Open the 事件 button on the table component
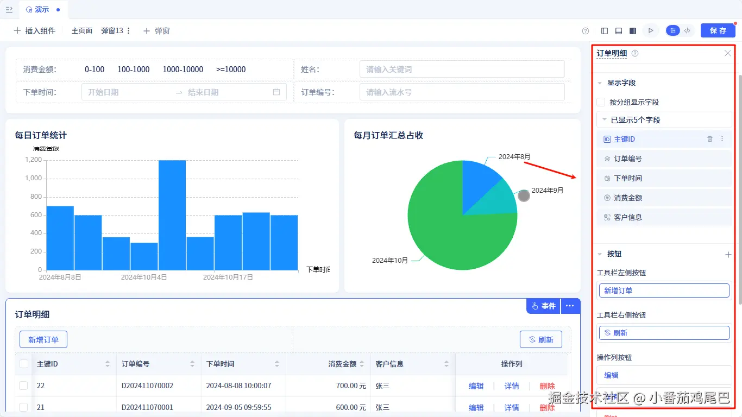 543,306
